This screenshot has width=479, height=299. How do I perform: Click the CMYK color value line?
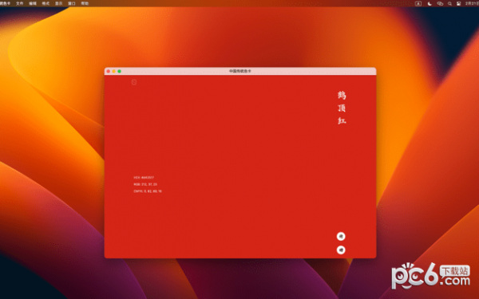coord(148,191)
